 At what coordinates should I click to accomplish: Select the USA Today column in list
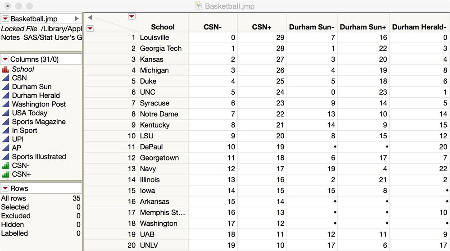pos(30,113)
